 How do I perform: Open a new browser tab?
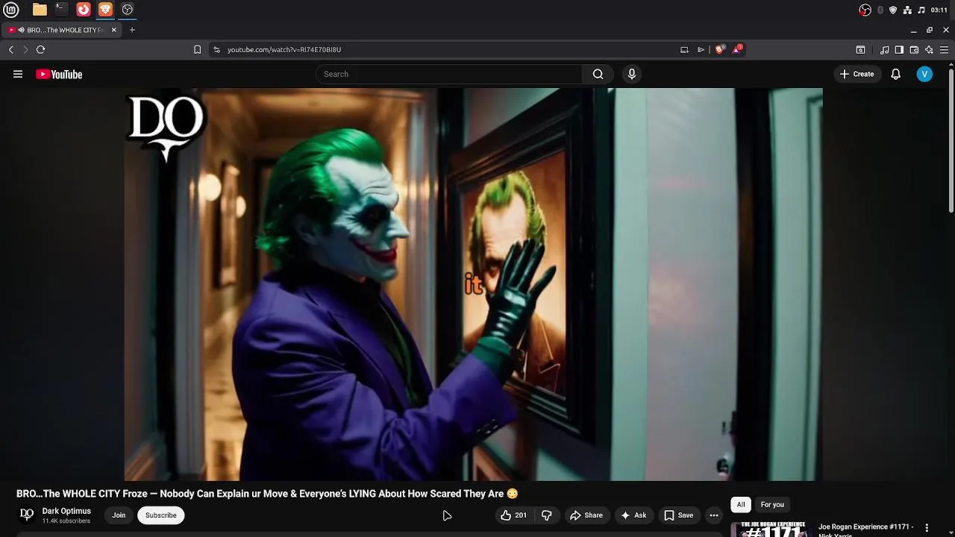[x=132, y=30]
